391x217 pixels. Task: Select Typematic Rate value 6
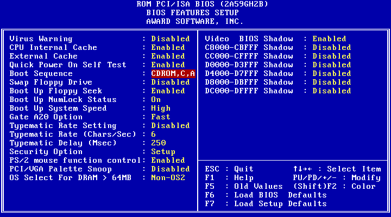(x=153, y=134)
